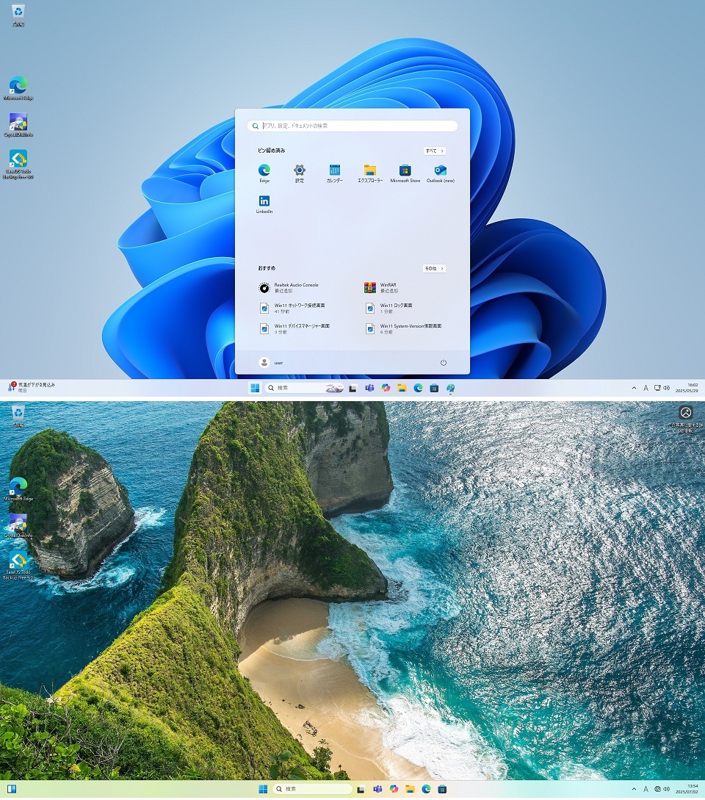
Task: Open Copilot on beach-wallpaper desktop taskbar
Action: [394, 789]
